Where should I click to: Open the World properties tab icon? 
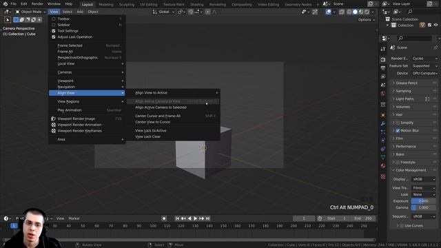pos(383,94)
